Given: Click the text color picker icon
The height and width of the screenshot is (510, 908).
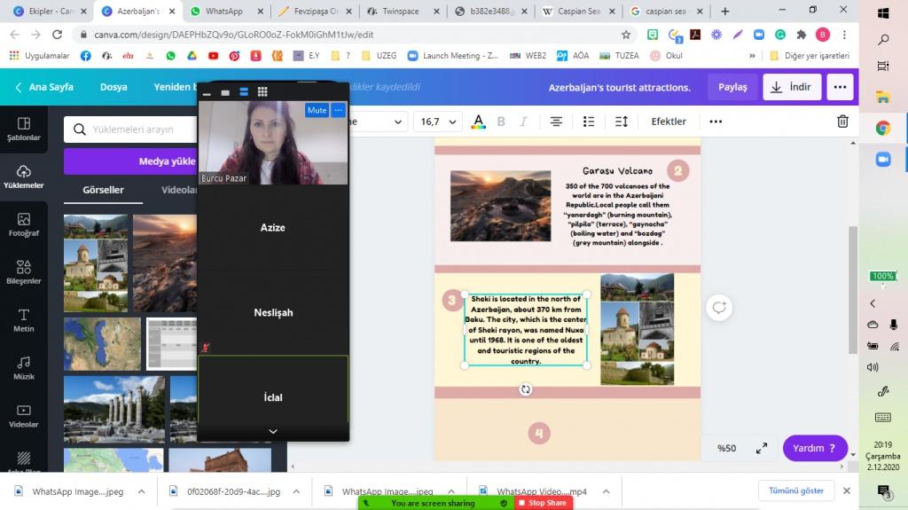Looking at the screenshot, I should pyautogui.click(x=479, y=122).
